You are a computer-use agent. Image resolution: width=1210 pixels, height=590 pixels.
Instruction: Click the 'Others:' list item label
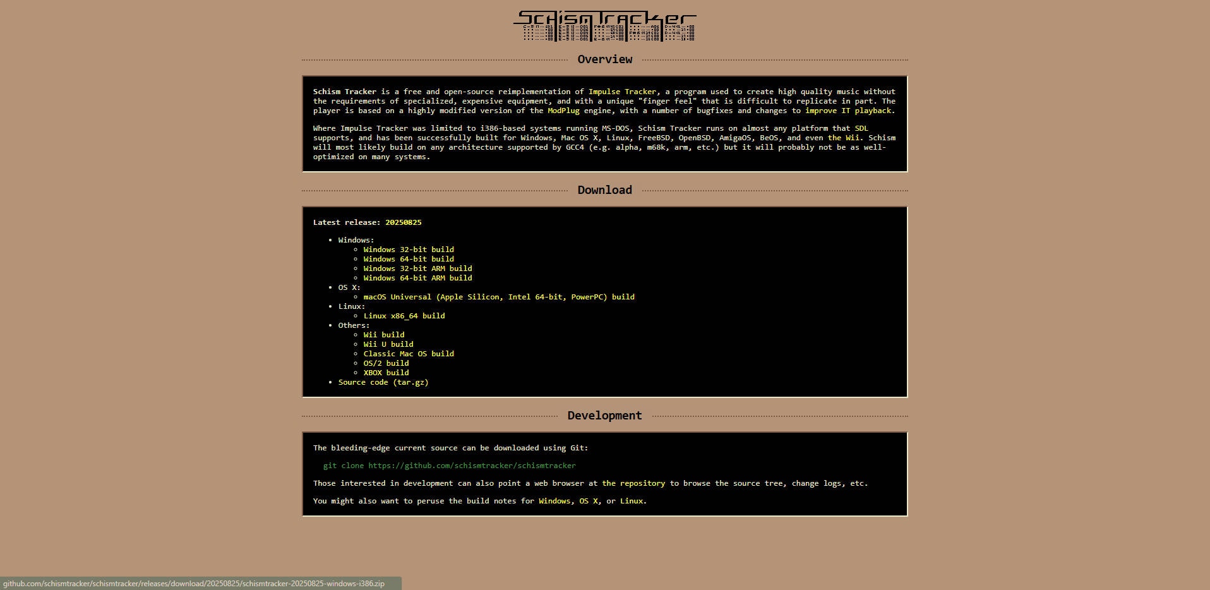click(x=354, y=325)
